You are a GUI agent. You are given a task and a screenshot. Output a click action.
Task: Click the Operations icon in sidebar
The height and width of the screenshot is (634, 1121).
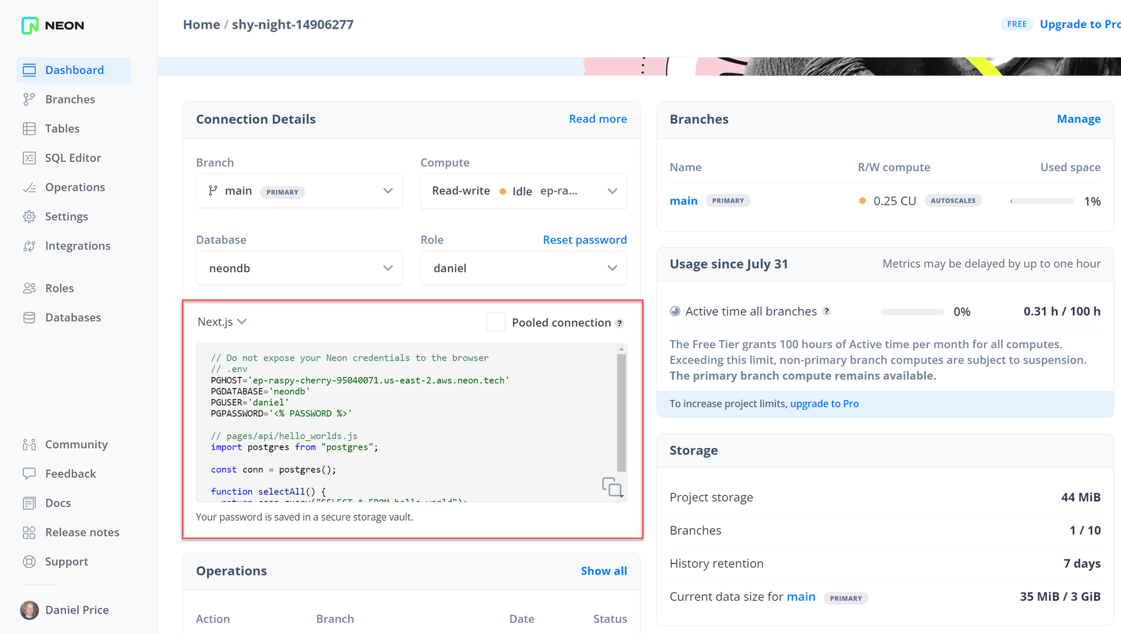click(29, 188)
